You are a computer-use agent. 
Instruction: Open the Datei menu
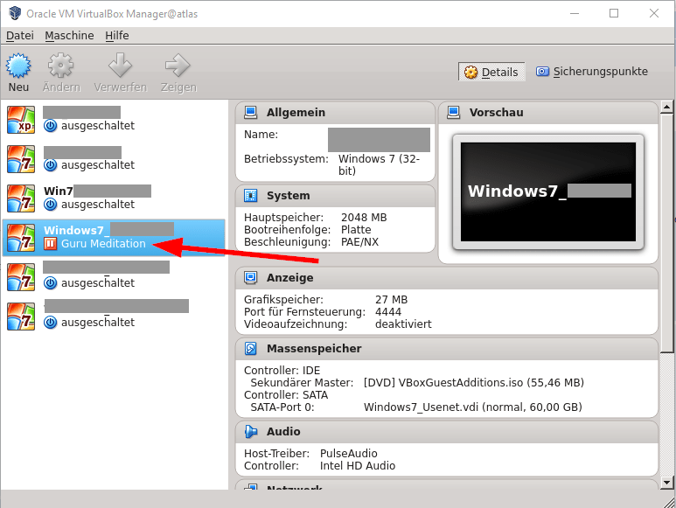point(20,35)
